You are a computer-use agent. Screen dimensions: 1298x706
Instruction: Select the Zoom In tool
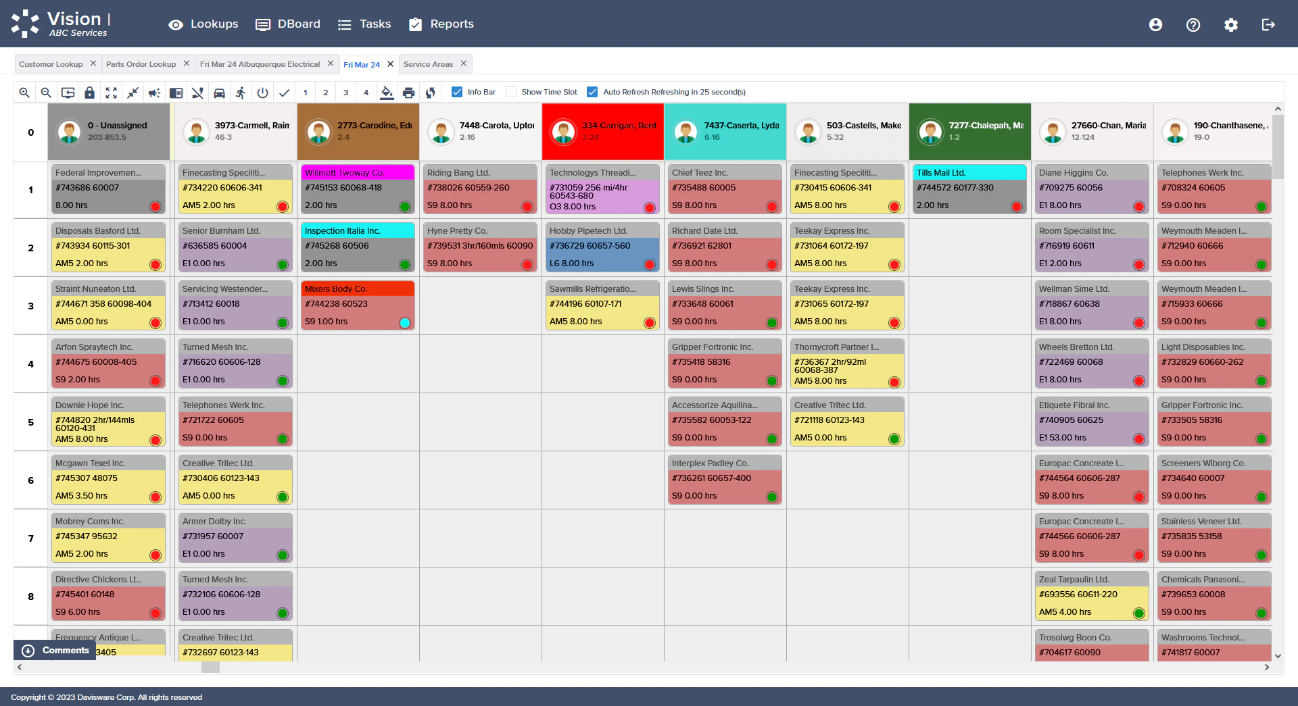tap(24, 92)
